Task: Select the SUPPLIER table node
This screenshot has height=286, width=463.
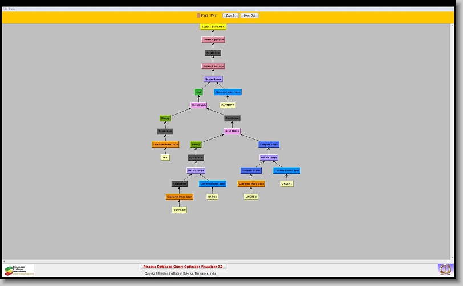Action: point(180,210)
